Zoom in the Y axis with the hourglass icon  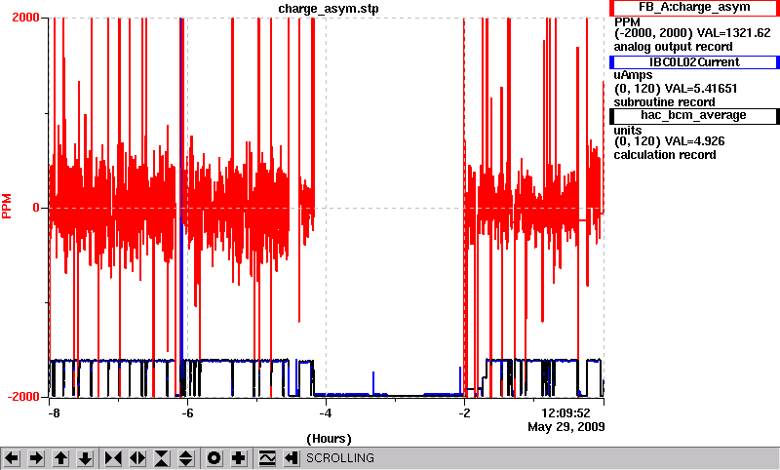pyautogui.click(x=162, y=458)
